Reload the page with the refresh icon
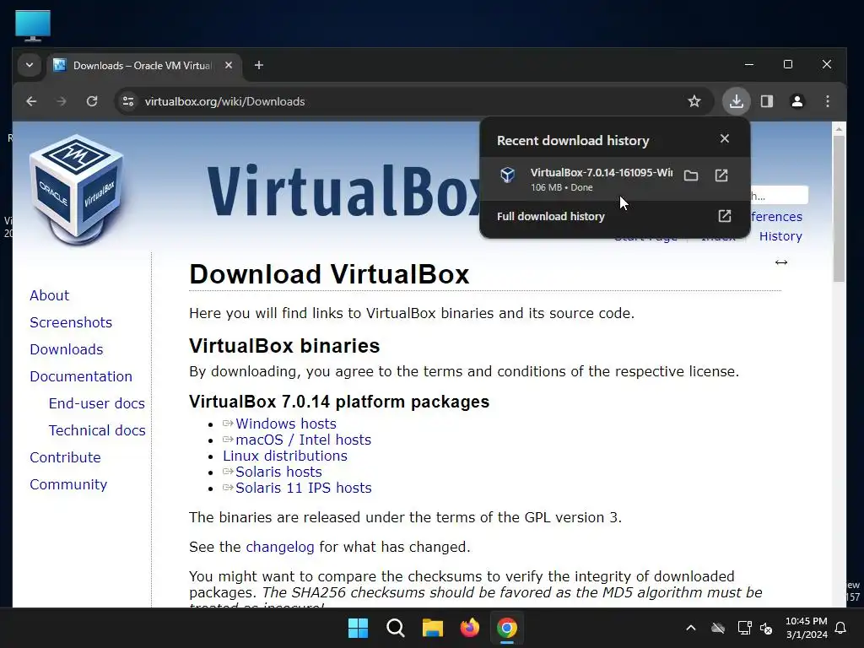This screenshot has height=648, width=864. (92, 101)
